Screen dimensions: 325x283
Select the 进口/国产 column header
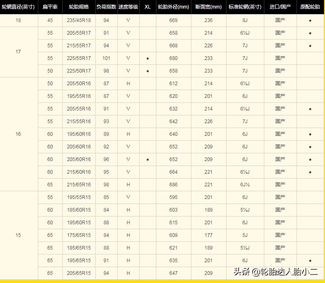coord(280,7)
